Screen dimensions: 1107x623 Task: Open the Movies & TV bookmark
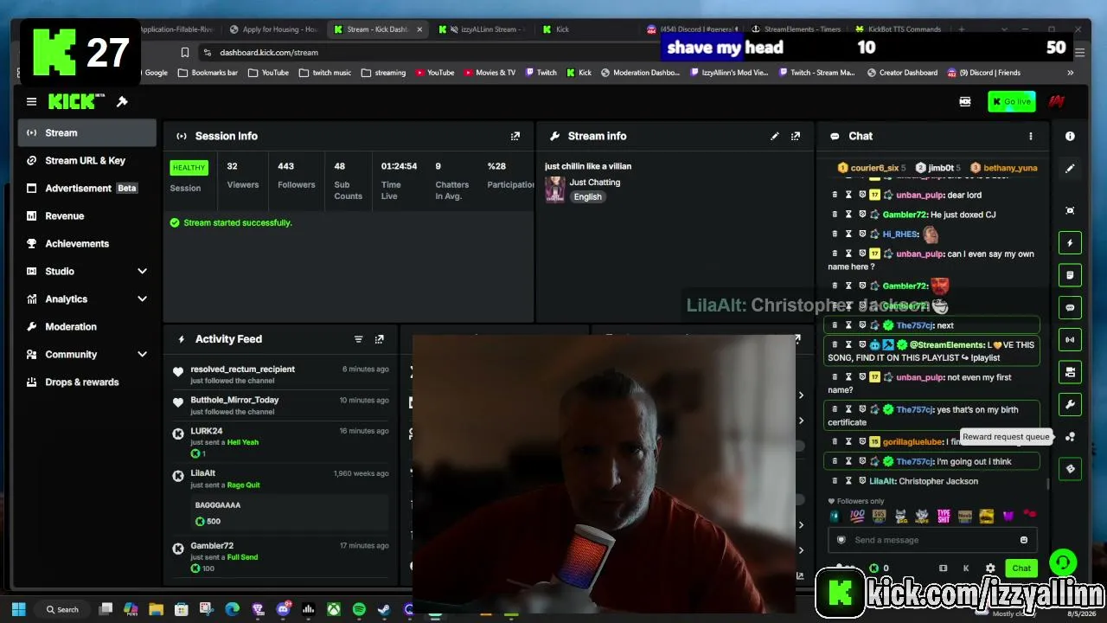pyautogui.click(x=490, y=73)
